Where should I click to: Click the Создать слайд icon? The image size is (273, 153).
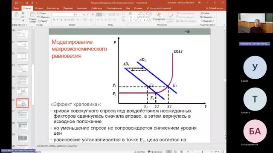[x=32, y=14]
